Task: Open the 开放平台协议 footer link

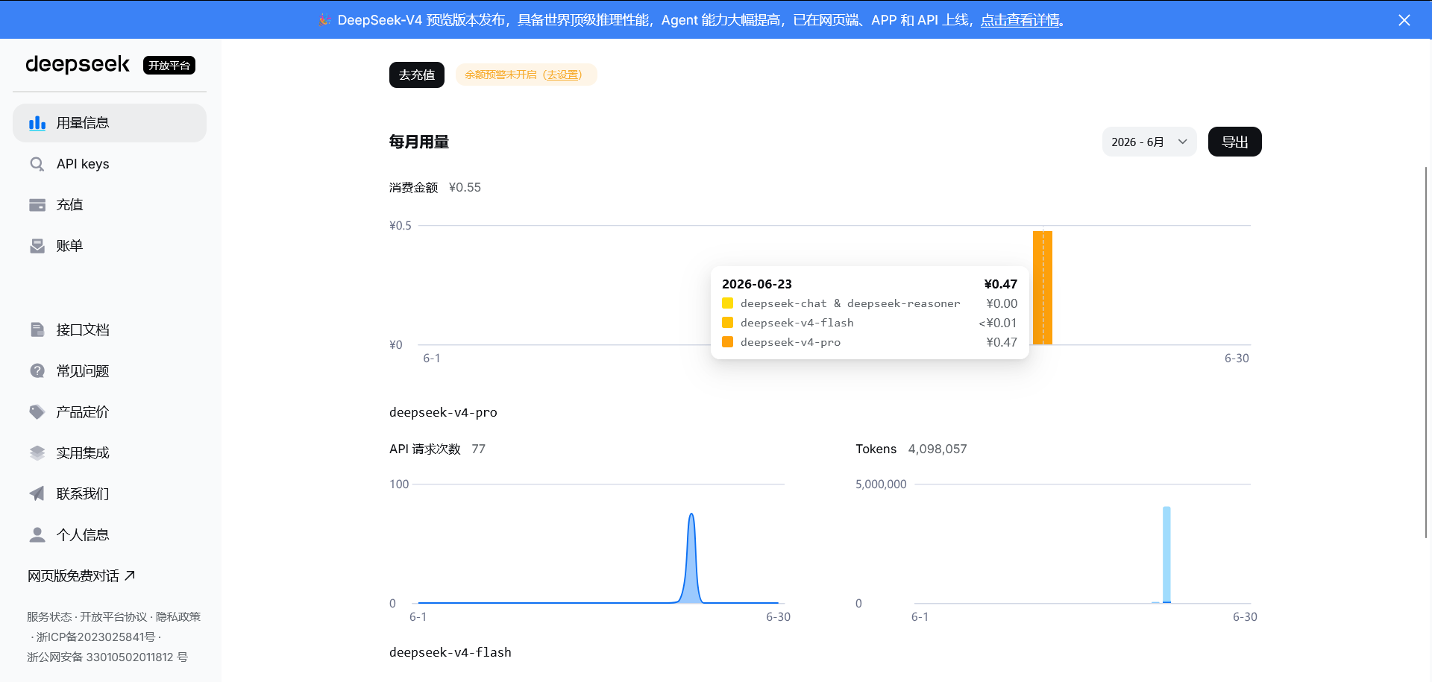Action: tap(113, 616)
